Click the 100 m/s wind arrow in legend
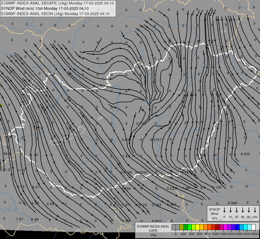Image resolution: width=260 pixels, height=239 pixels. (x=255, y=210)
